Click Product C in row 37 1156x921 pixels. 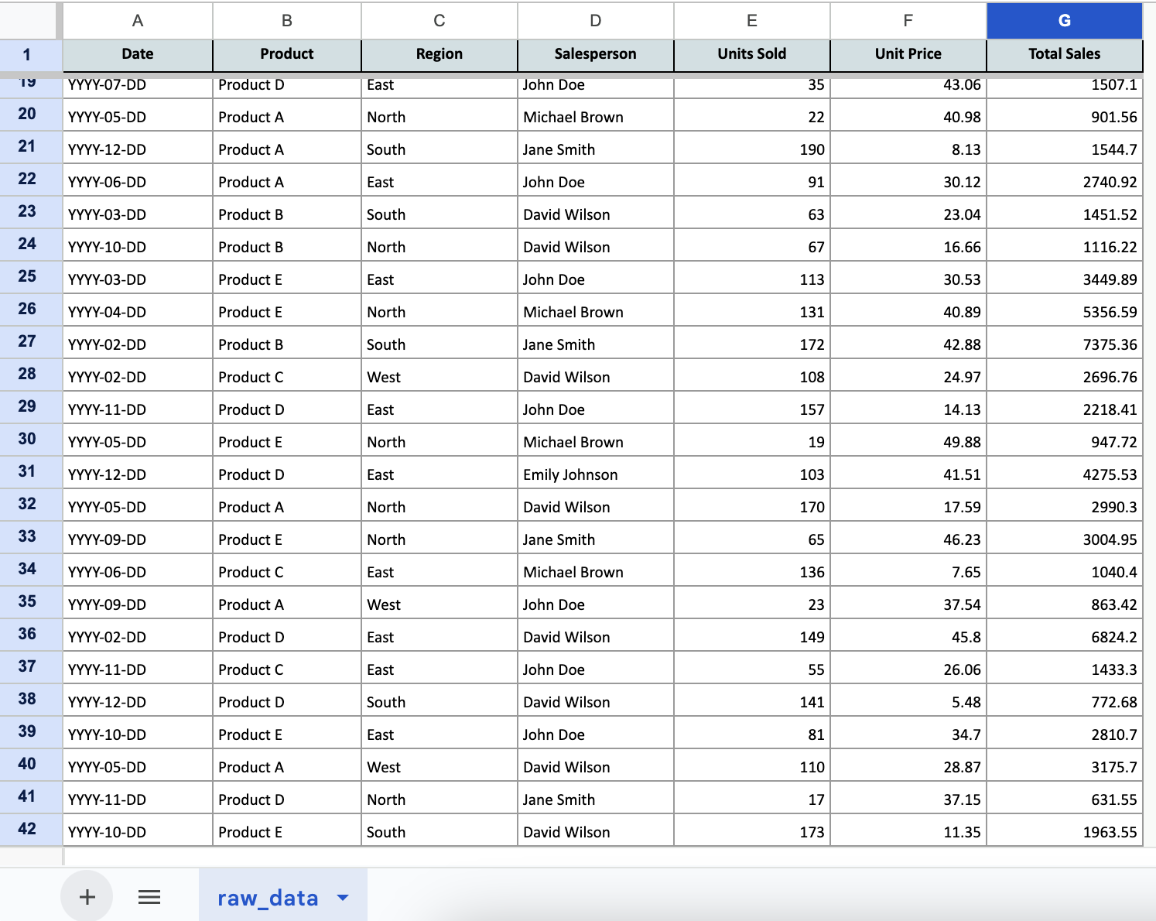click(287, 669)
